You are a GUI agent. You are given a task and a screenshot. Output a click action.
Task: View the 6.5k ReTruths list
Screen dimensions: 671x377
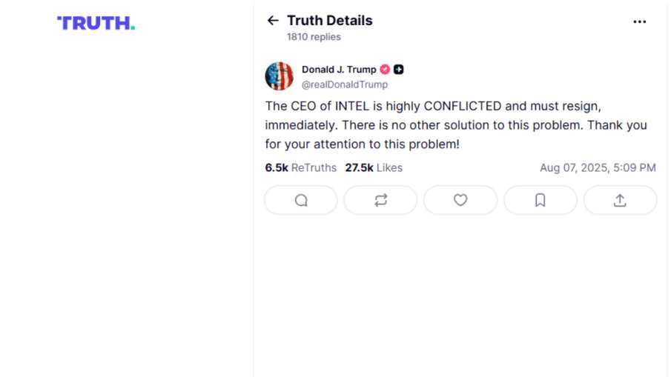(x=301, y=168)
